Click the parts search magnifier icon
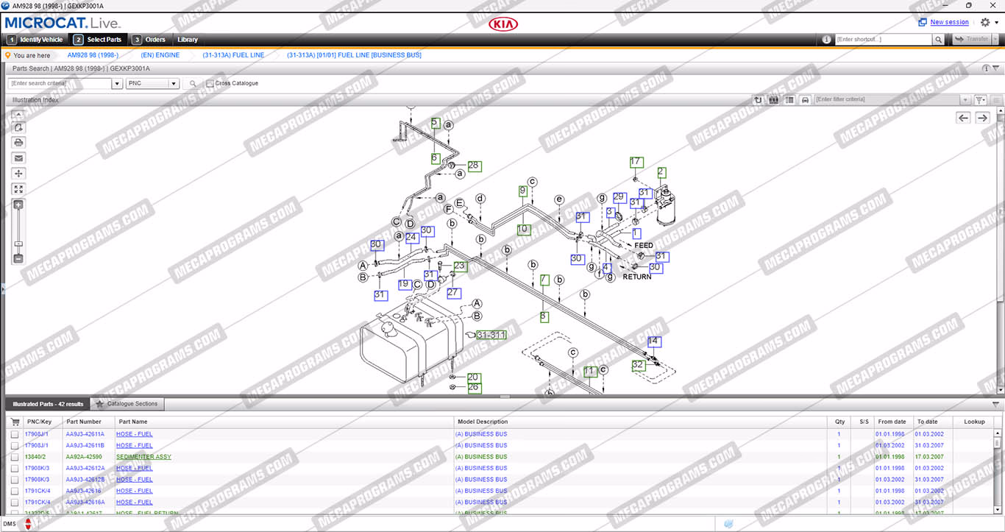The width and height of the screenshot is (1005, 532). tap(193, 84)
